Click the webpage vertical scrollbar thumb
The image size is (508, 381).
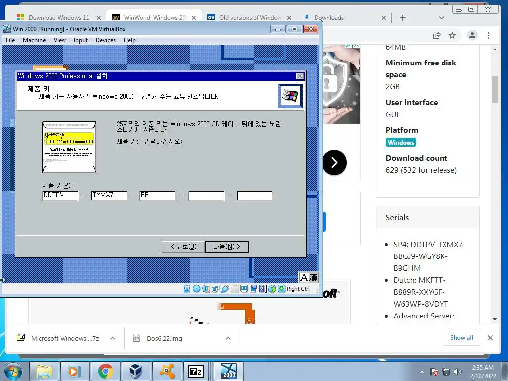click(495, 89)
